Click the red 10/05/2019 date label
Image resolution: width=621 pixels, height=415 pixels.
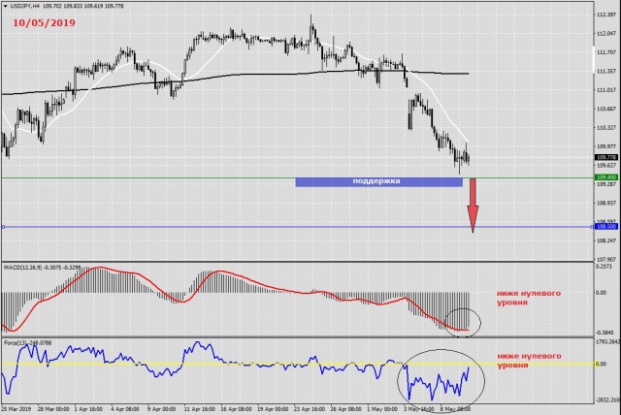point(44,20)
